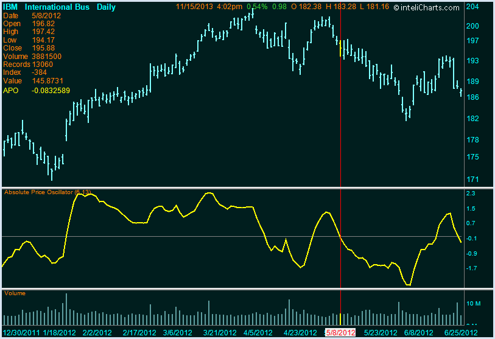Click the 6/25/2012 date axis label
495x339 pixels.
tap(461, 333)
